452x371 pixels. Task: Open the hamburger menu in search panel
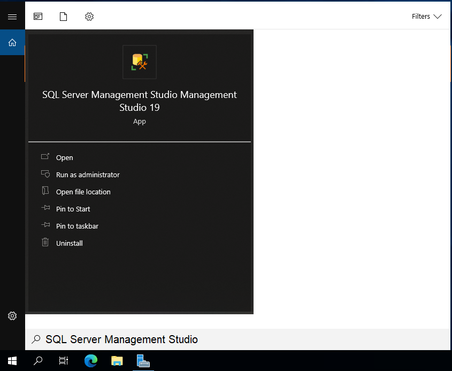pyautogui.click(x=12, y=17)
